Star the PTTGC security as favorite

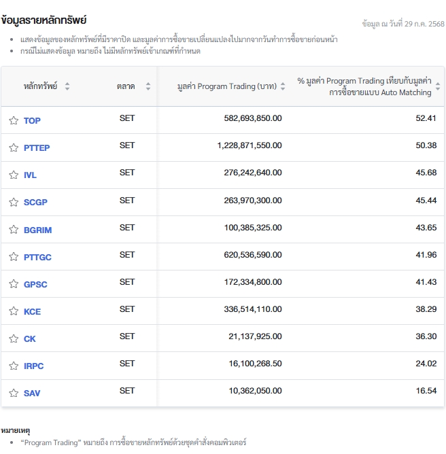[14, 257]
